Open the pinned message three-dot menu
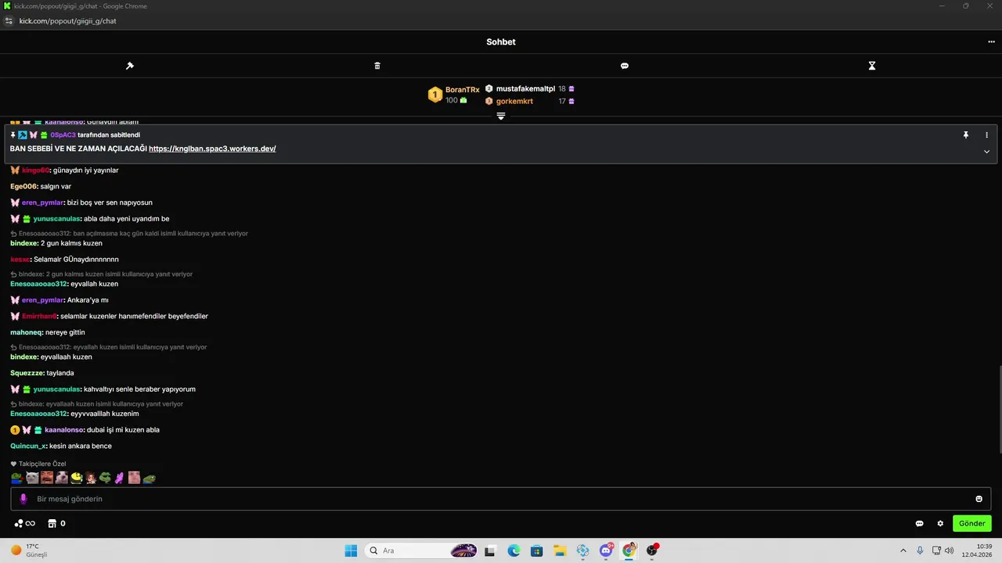Viewport: 1002px width, 563px height. 986,135
